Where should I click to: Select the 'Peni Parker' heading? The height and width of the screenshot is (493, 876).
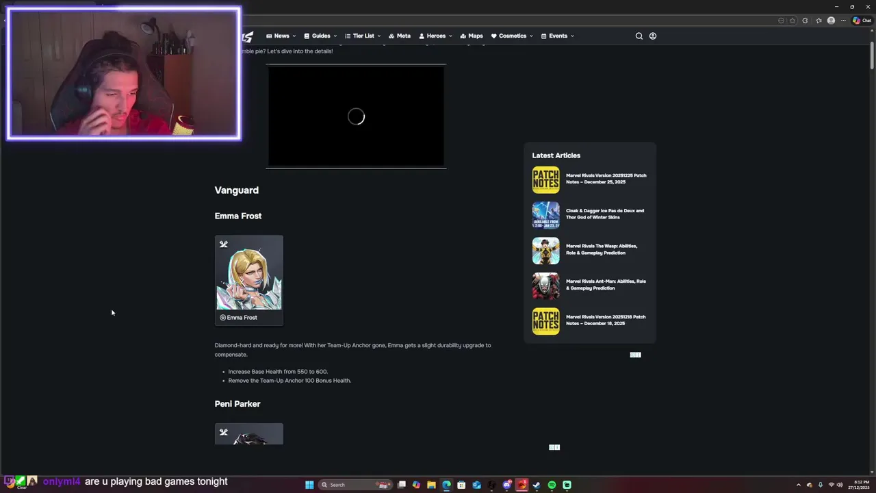(x=237, y=404)
